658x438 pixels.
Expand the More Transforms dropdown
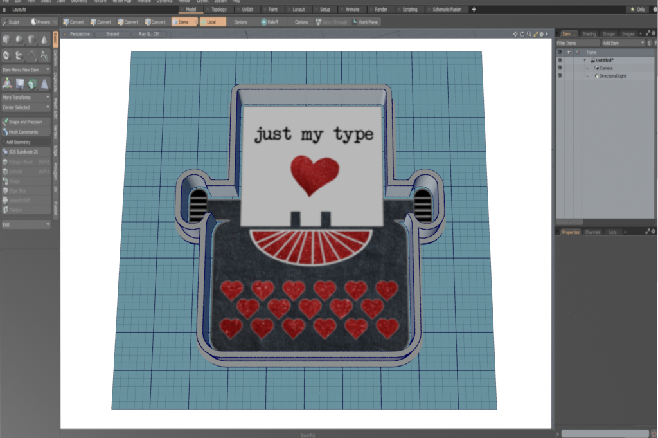[x=26, y=98]
